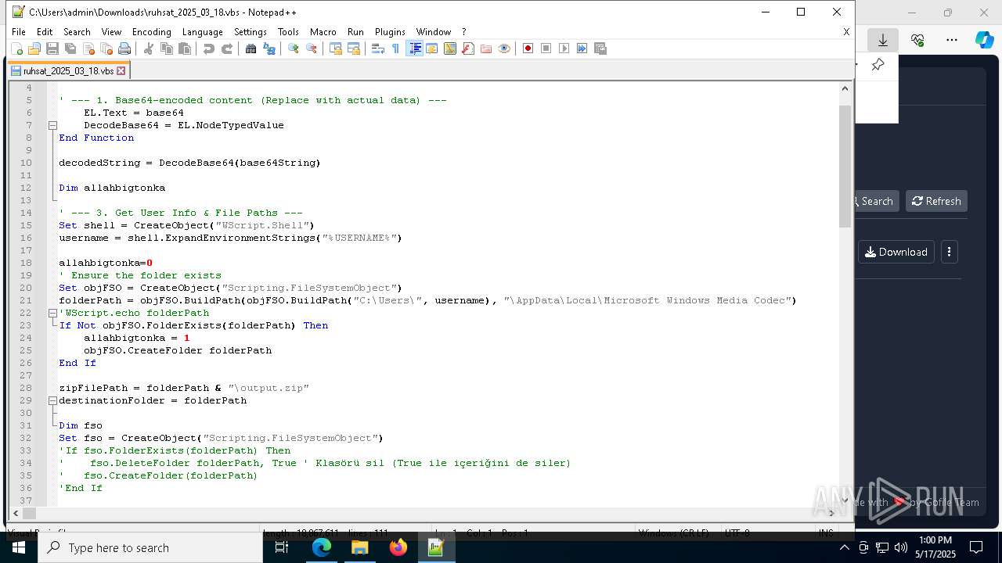Click the Save All toolbar icon
The width and height of the screenshot is (1002, 563).
click(70, 48)
